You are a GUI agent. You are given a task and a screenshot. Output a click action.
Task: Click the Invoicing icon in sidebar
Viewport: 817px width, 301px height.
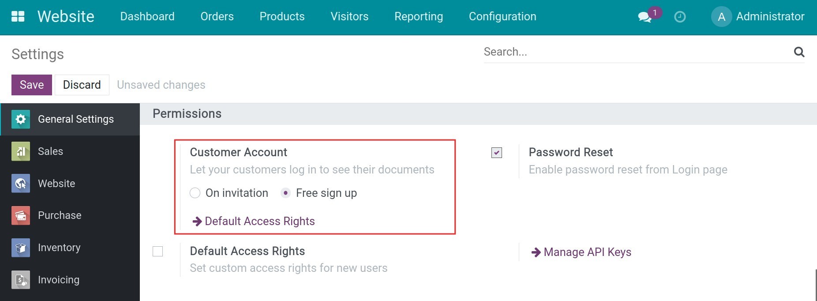[20, 279]
